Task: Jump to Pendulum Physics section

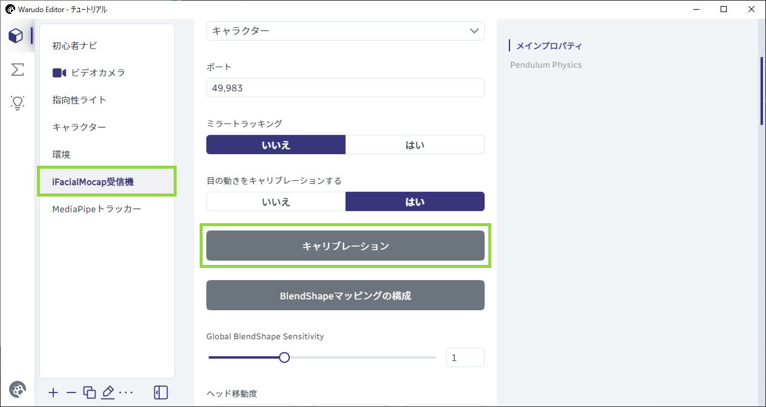Action: (x=546, y=65)
